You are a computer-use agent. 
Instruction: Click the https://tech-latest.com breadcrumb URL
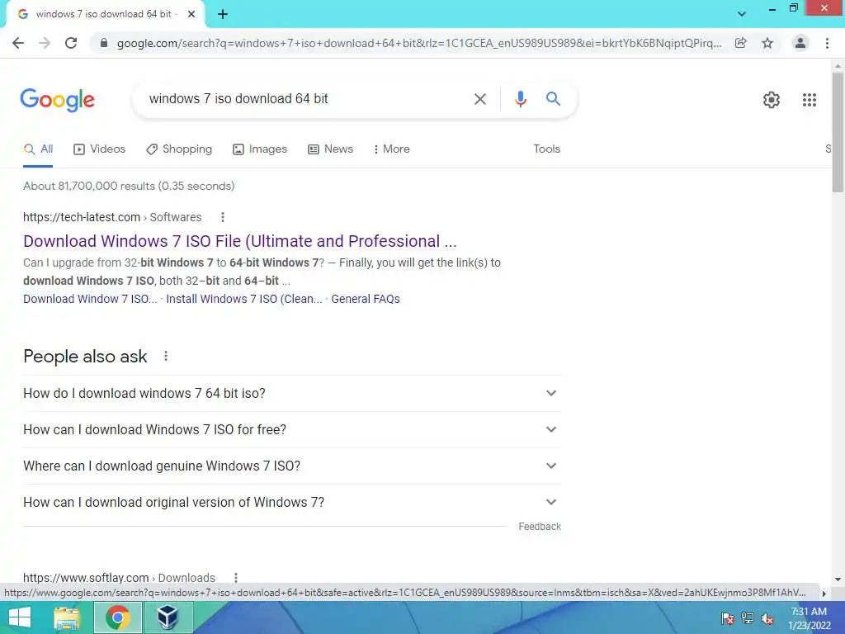[82, 217]
